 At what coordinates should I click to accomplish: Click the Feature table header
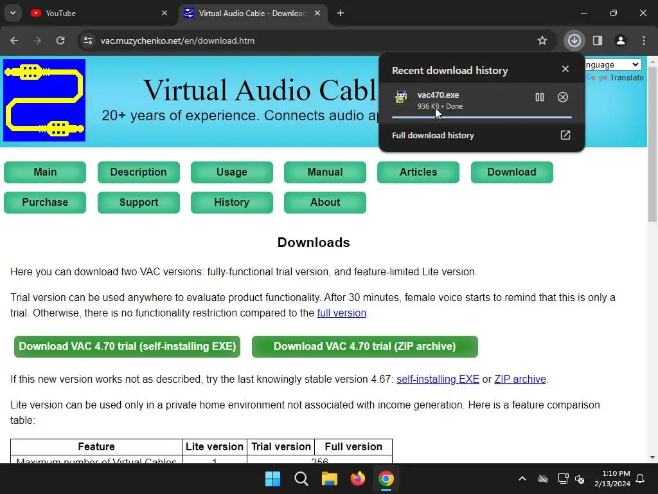point(96,446)
